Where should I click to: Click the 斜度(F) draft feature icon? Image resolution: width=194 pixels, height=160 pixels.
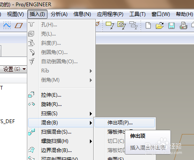[31, 43]
